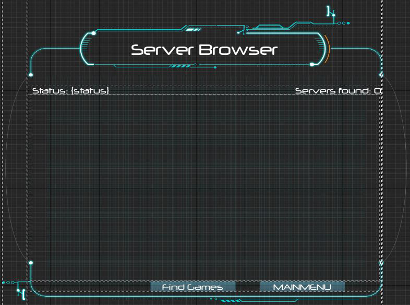Select the "Status: {status}" label

click(70, 90)
